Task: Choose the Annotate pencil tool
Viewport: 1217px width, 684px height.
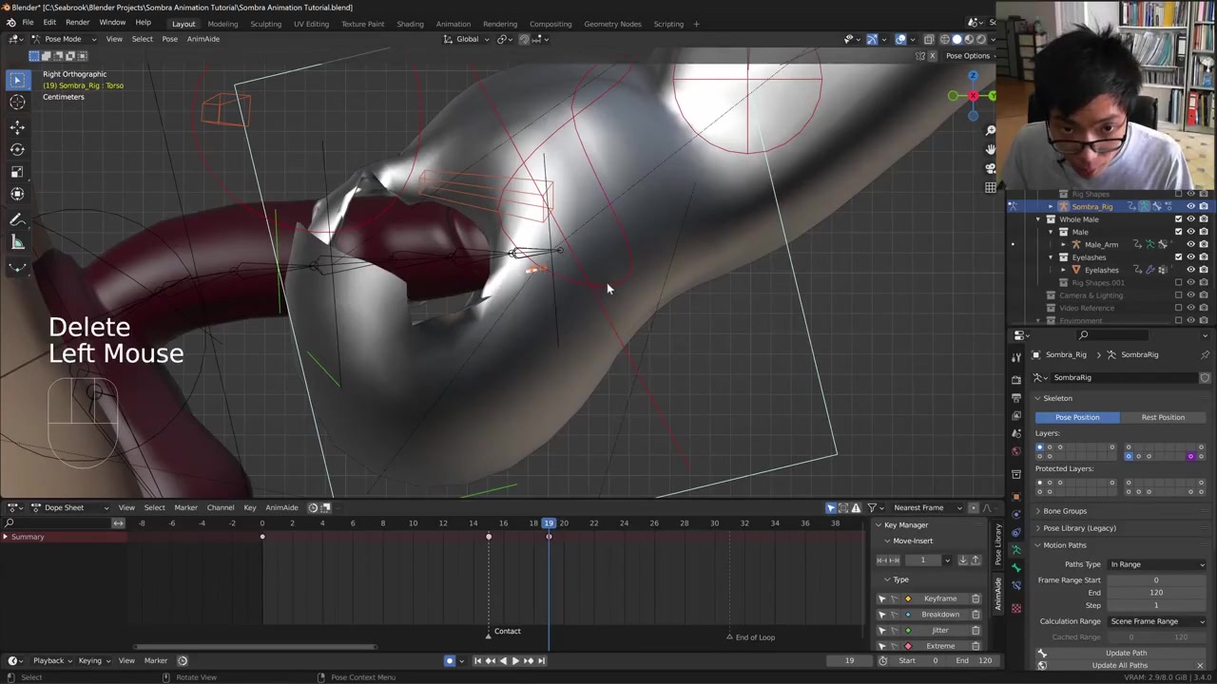Action: [17, 219]
